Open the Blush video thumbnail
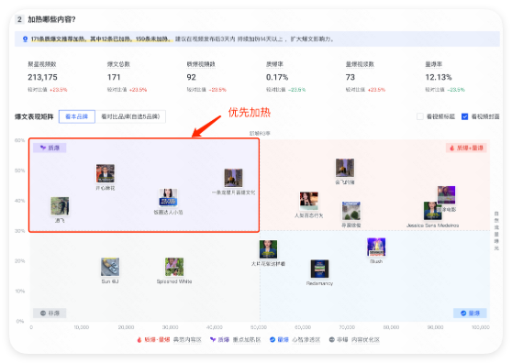Viewport: 512px width, 363px height. click(x=376, y=247)
